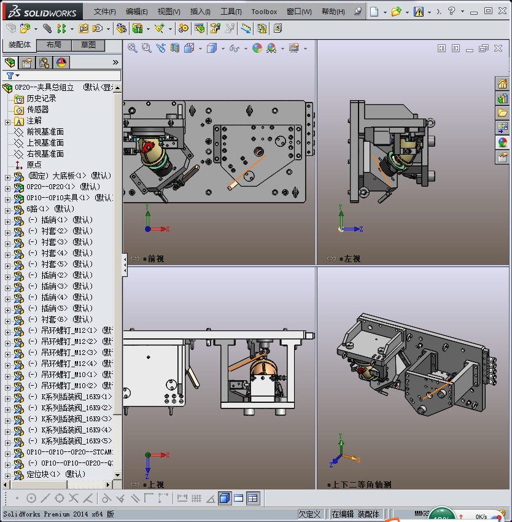This screenshot has height=522, width=512.
Task: Switch to the 草图 tab
Action: point(88,45)
